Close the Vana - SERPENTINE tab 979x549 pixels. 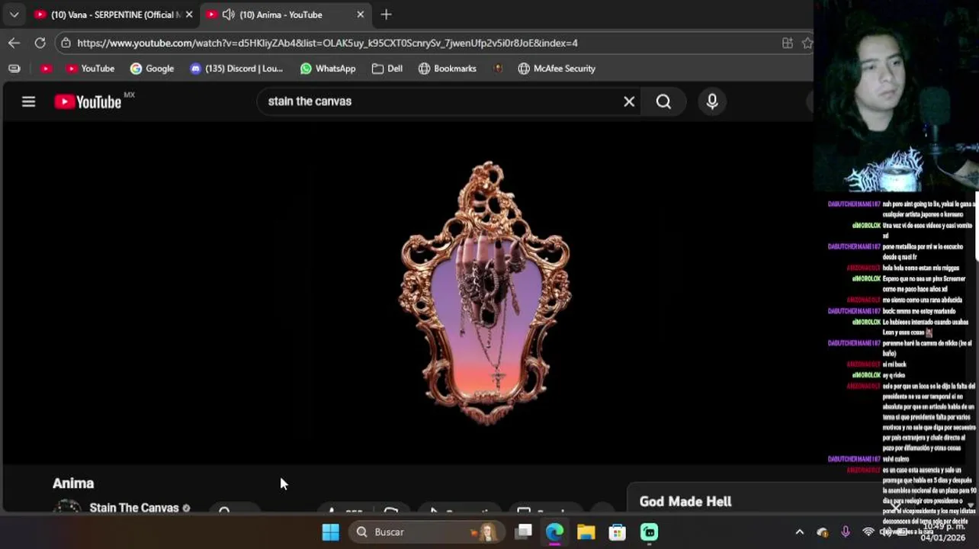[189, 14]
